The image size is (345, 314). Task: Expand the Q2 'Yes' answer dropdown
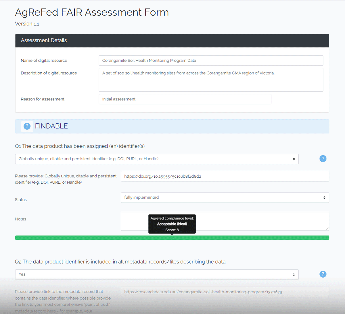tap(157, 274)
